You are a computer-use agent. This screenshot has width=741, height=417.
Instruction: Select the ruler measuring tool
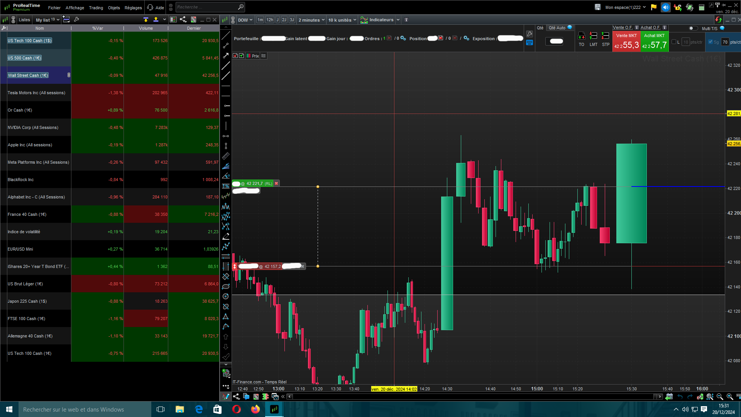pos(226,156)
